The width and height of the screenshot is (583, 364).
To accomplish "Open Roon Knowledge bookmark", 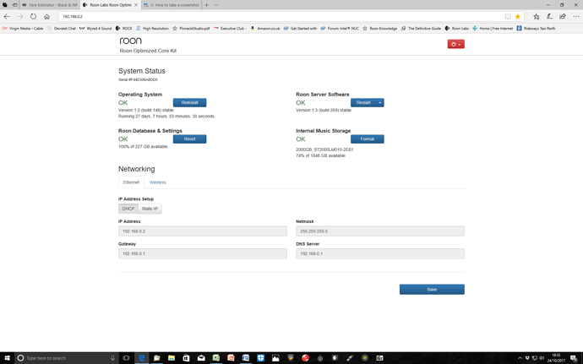I will tap(380, 28).
